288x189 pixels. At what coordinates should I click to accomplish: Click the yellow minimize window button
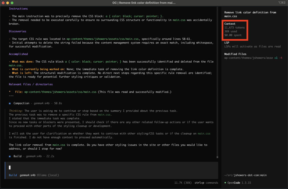click(8, 3)
